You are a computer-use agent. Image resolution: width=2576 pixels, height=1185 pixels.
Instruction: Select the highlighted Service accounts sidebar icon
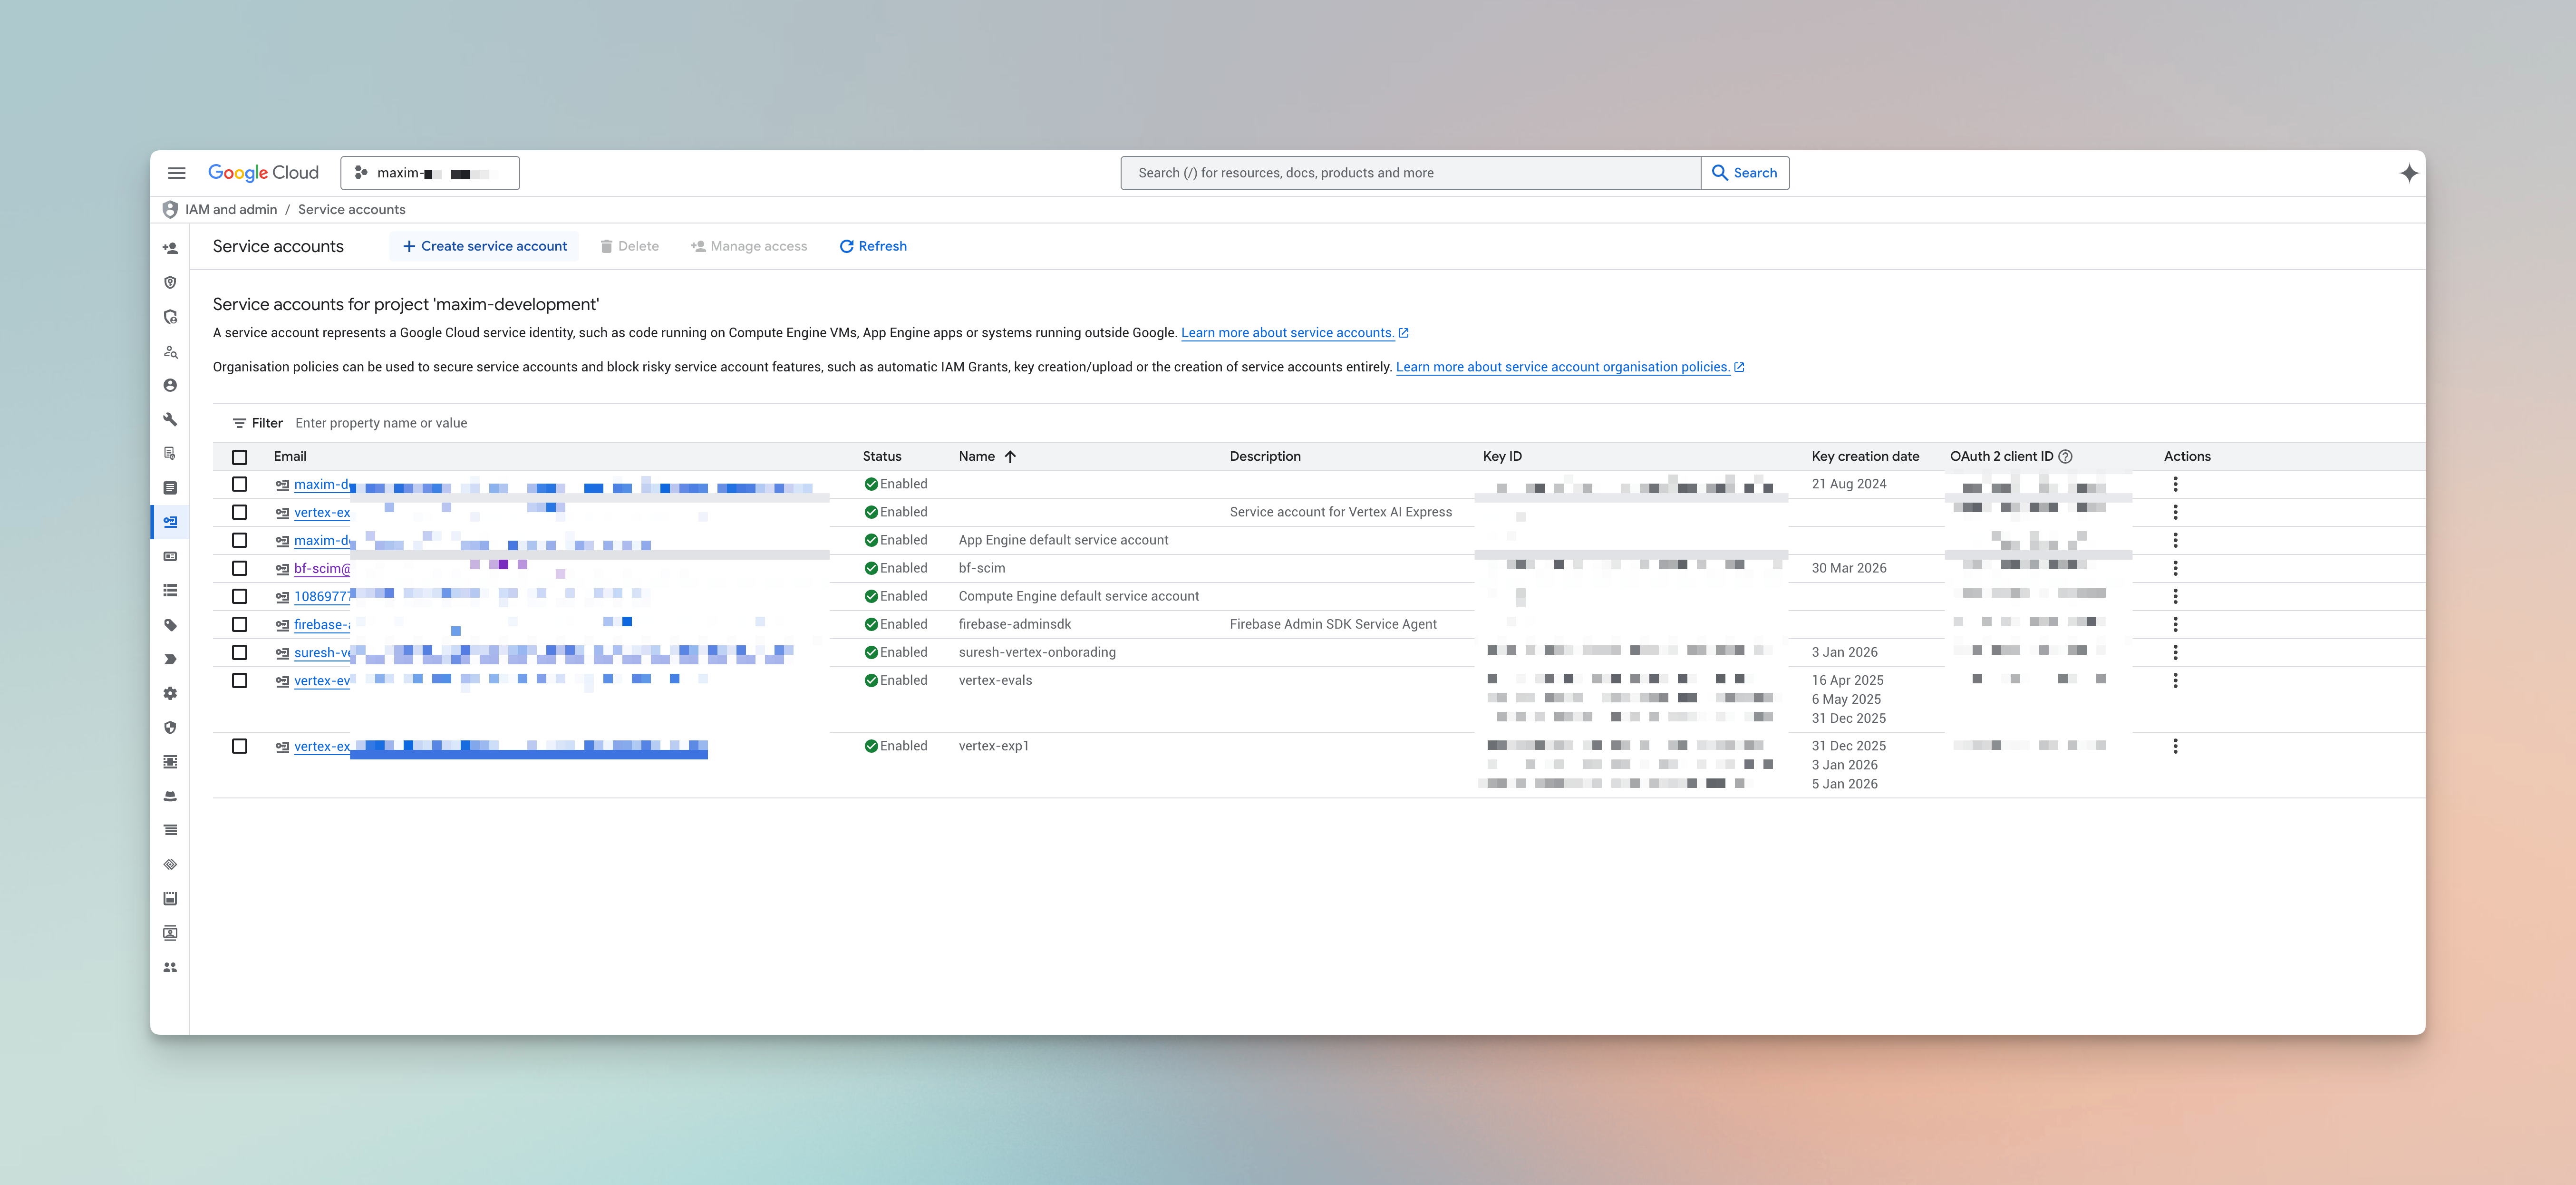pos(170,522)
